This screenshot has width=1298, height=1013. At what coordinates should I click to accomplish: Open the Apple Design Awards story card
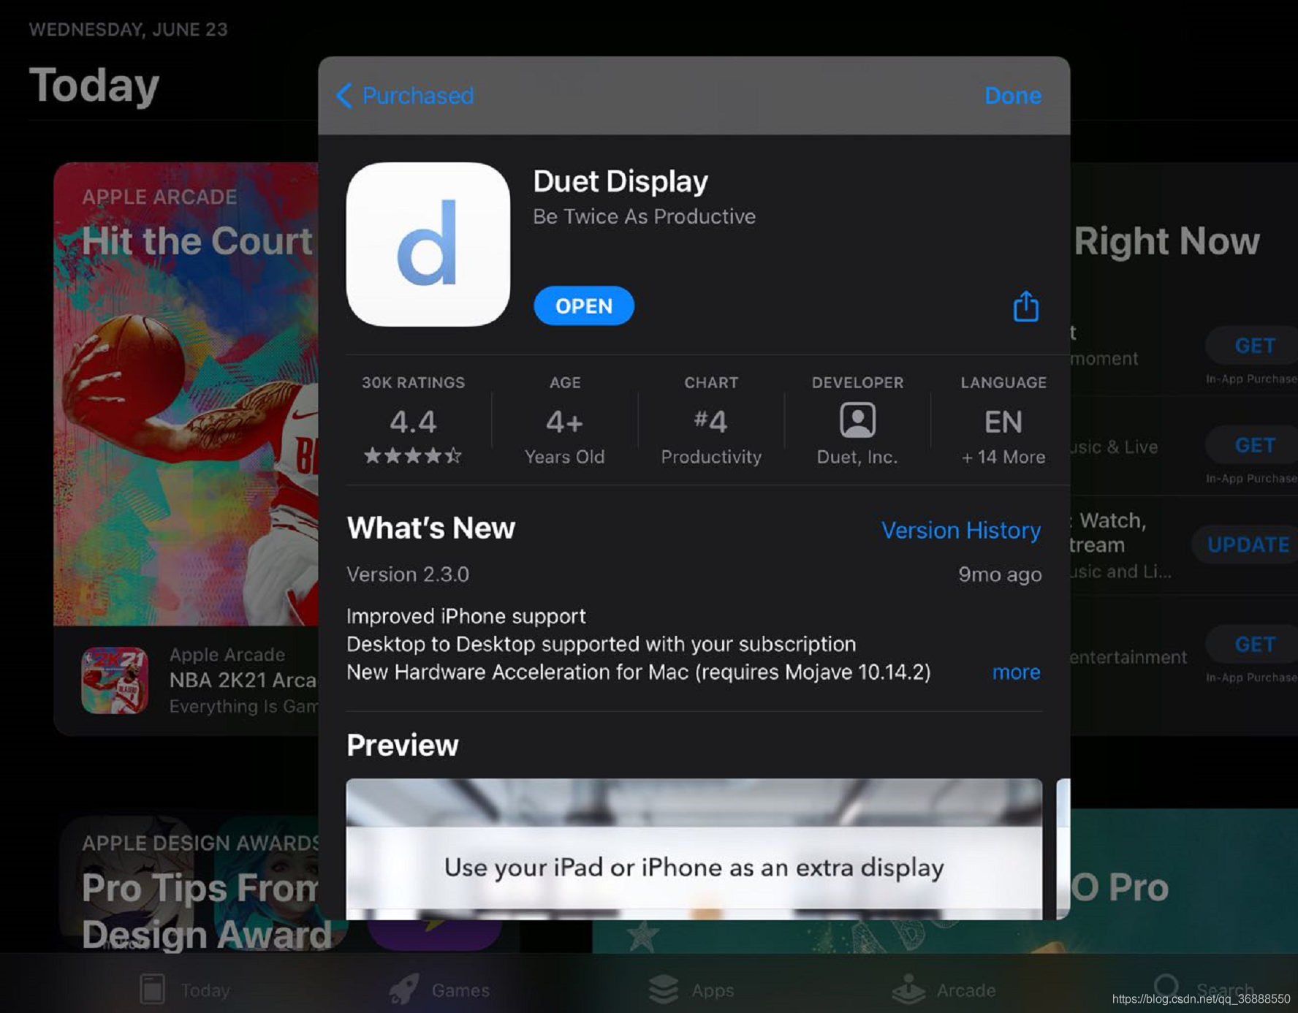189,885
